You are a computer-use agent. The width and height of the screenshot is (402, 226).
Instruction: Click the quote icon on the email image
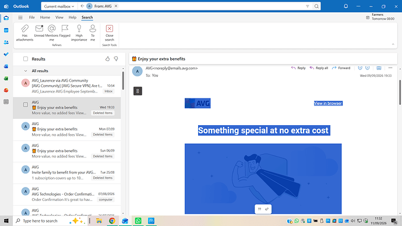259,209
